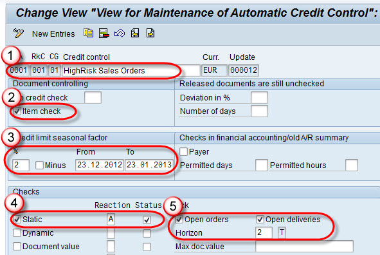Click the credit group field showing 01
Image resolution: width=380 pixels, height=255 pixels.
pos(54,70)
